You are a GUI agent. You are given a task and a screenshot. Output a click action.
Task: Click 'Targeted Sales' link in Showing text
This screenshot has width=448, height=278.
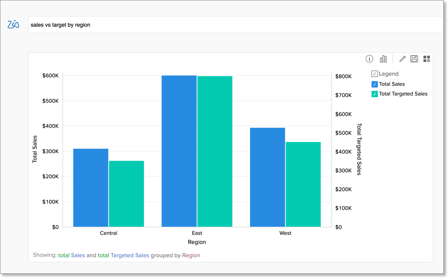click(130, 255)
